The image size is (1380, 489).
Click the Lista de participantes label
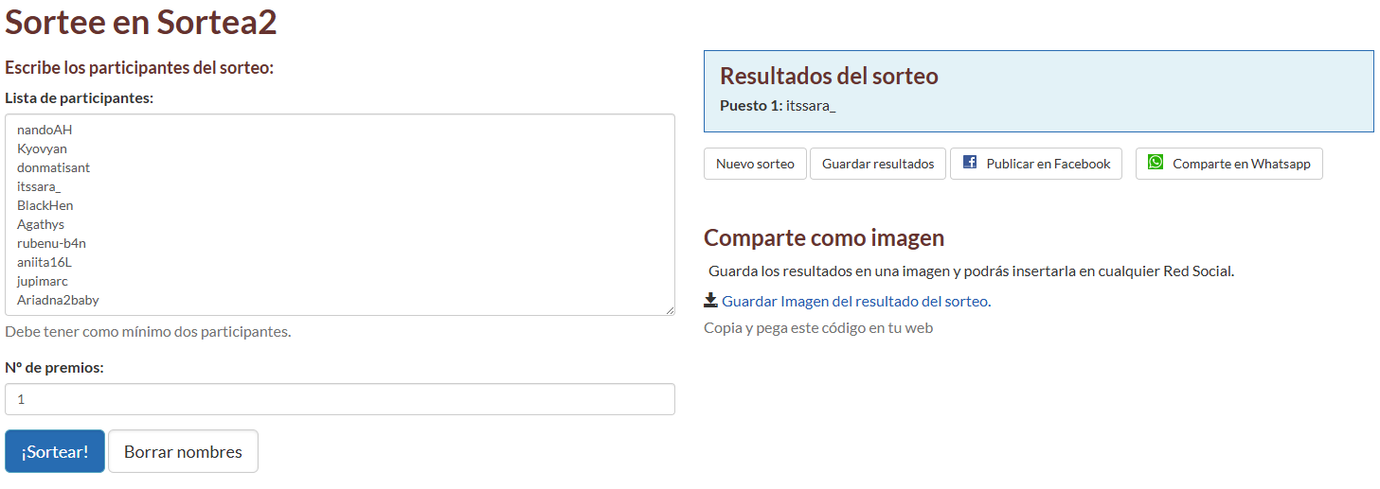(79, 97)
